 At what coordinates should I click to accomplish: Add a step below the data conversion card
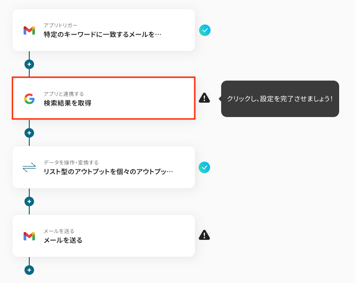(29, 201)
